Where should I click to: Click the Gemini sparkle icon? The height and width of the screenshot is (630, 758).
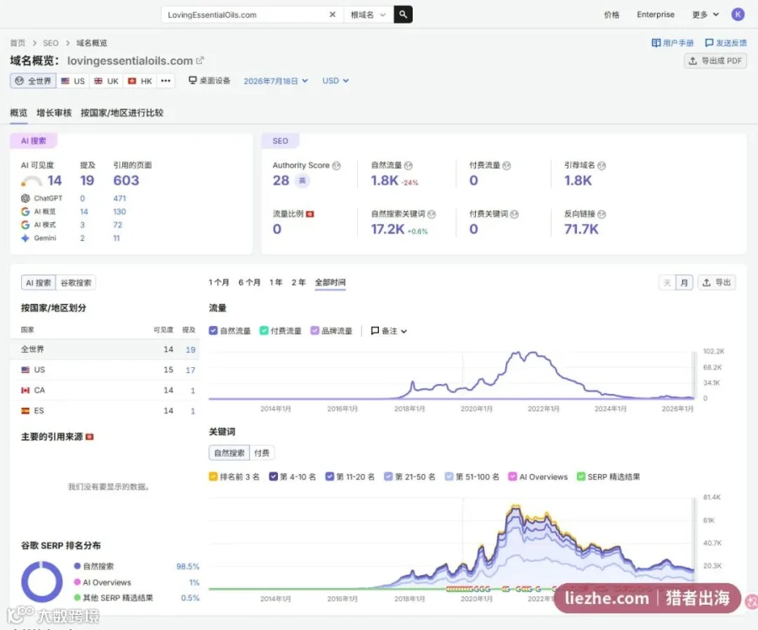point(25,238)
